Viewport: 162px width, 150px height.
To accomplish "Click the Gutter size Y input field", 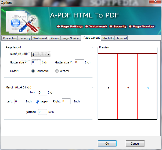I will pos(79,62).
